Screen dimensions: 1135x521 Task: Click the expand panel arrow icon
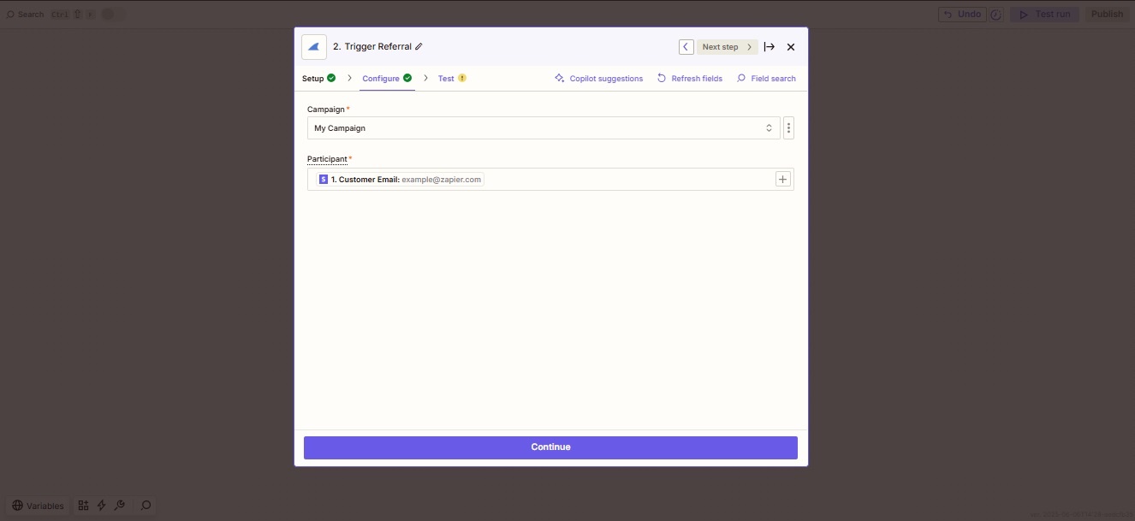(x=770, y=47)
